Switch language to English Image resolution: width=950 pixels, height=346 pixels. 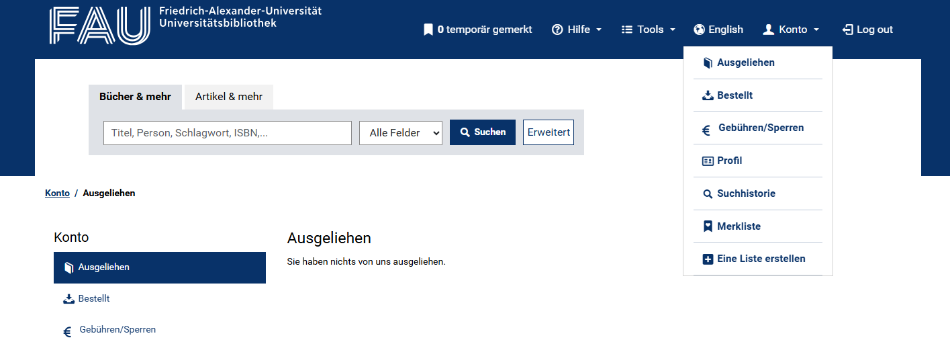pyautogui.click(x=718, y=30)
